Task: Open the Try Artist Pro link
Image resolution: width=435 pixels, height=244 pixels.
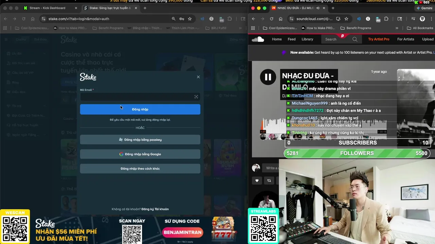Action: (x=379, y=39)
